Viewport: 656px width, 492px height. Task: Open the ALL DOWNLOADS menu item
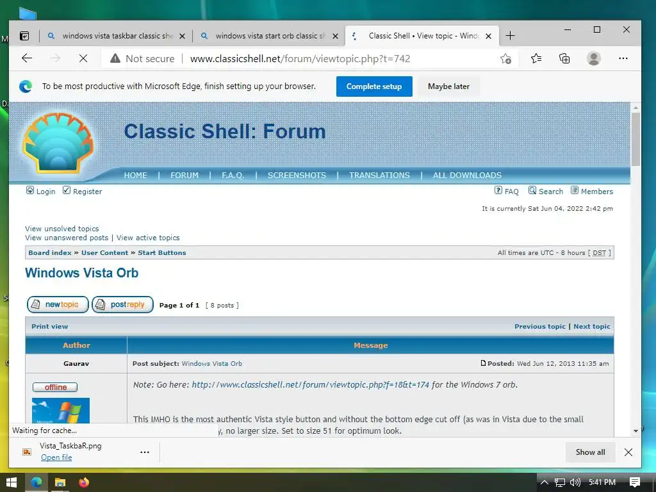[467, 176]
